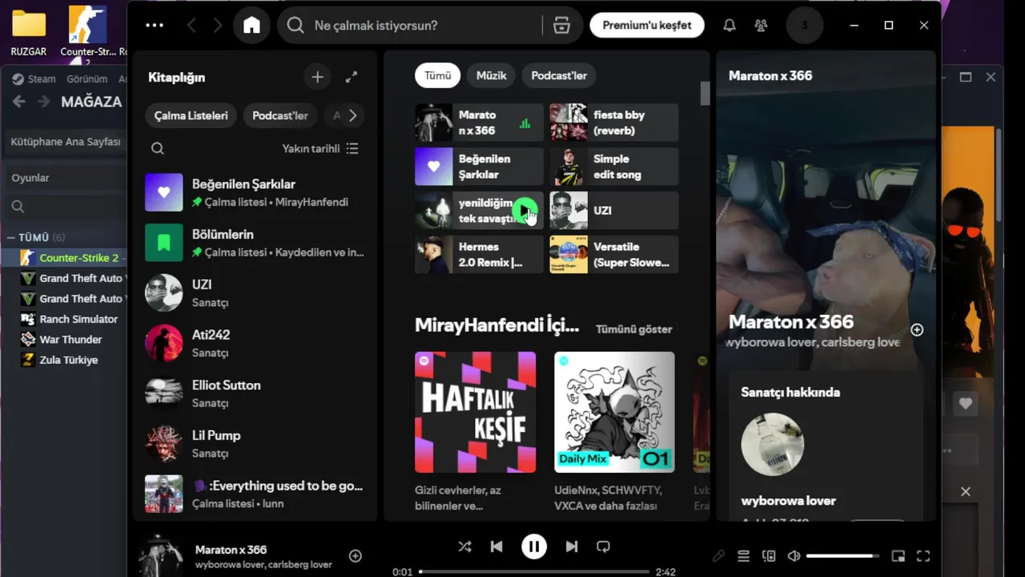Open Yakın tarihli sort options

[320, 148]
